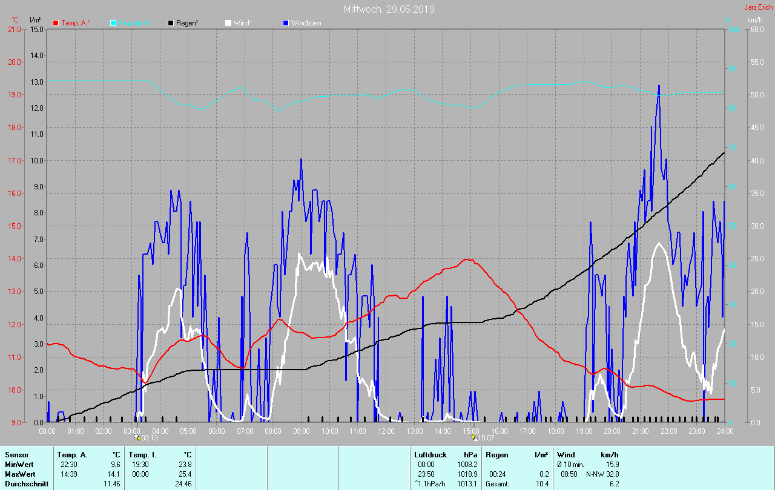This screenshot has height=490, width=775.
Task: Click the 03:13 lightning marker icon
Action: pyautogui.click(x=137, y=437)
